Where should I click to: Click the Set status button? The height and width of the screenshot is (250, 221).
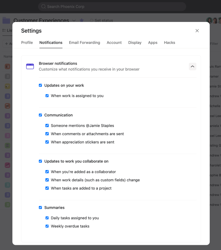tap(101, 21)
